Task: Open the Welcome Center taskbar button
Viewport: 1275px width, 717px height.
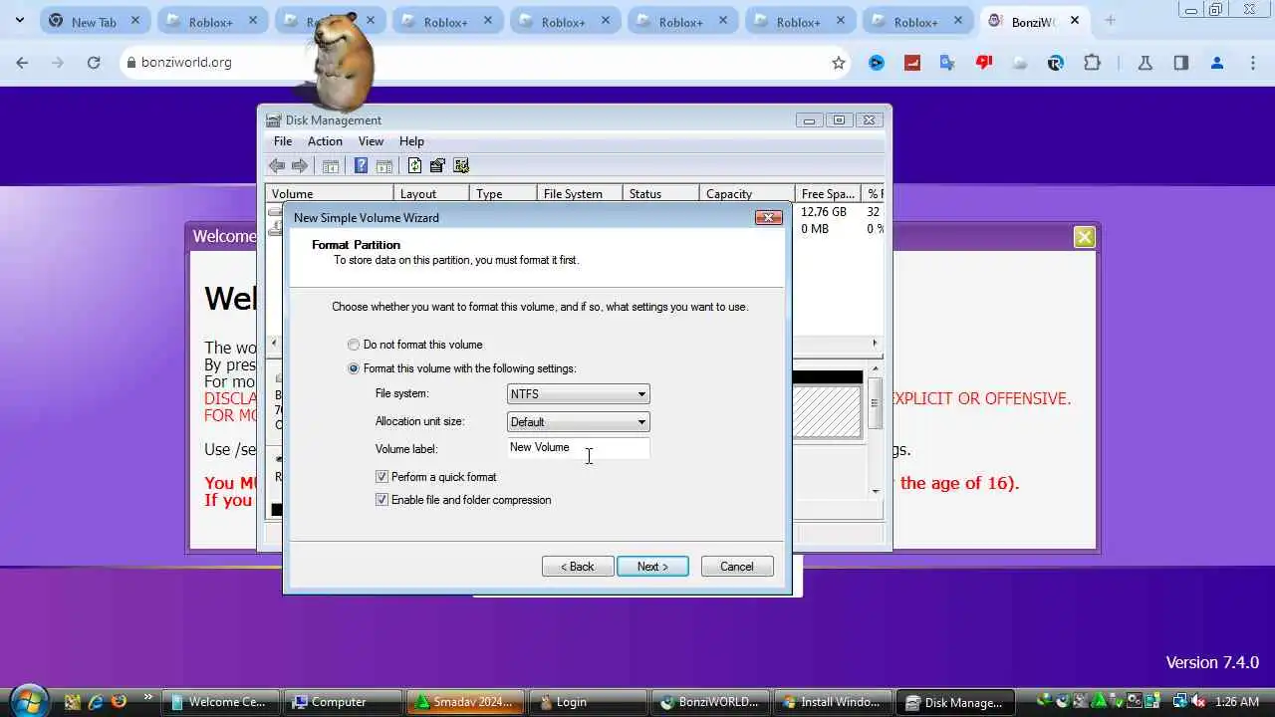Action: pos(220,702)
